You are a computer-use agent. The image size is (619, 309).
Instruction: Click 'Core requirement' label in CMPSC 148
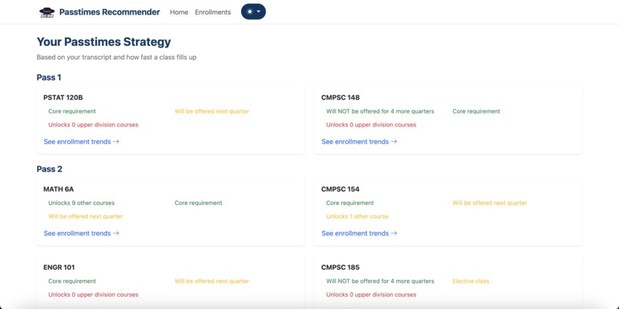tap(476, 111)
